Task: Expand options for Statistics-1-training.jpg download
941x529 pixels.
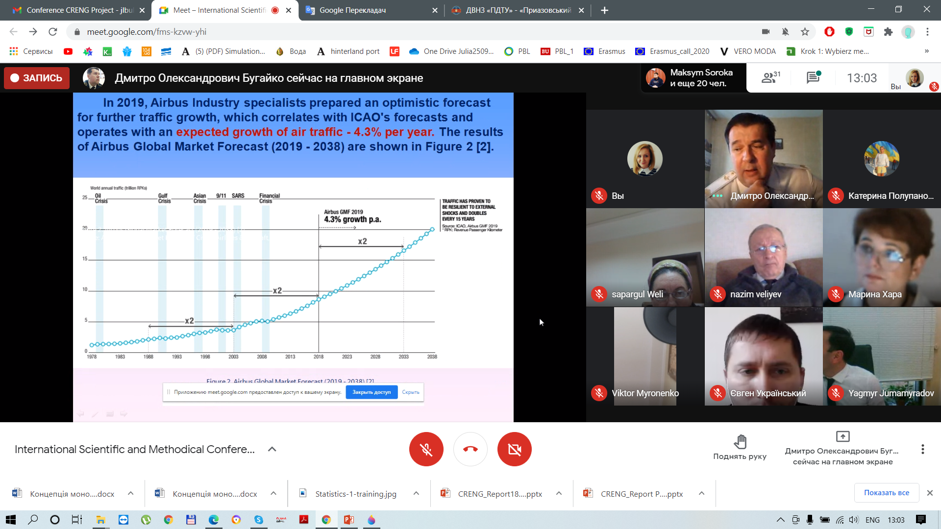Action: pos(416,493)
